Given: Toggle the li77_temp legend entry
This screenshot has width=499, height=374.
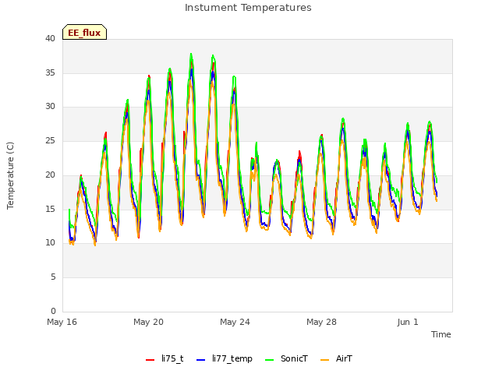Looking at the screenshot, I should tap(225, 358).
